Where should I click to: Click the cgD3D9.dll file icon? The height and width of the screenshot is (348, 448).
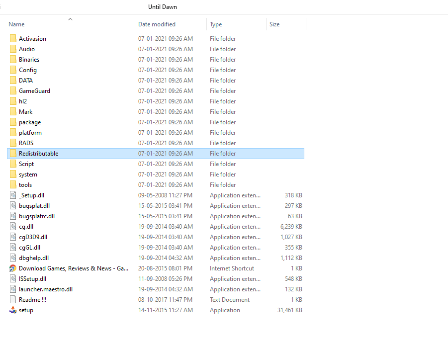pos(13,237)
